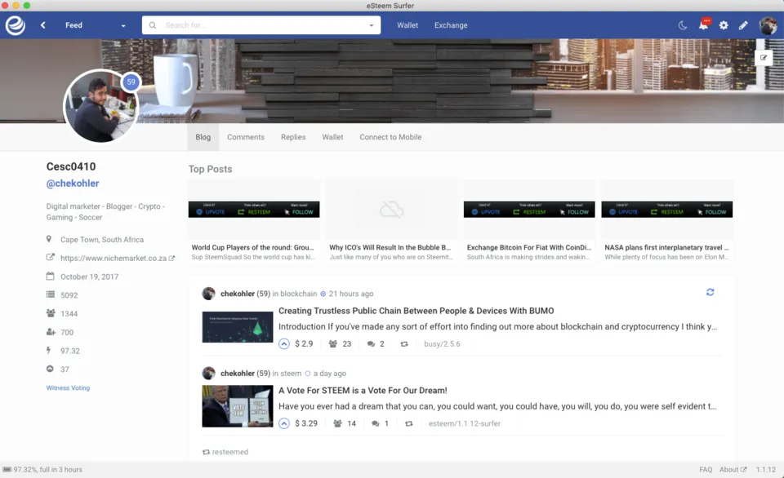
Task: Open the FAQ link in status bar
Action: click(x=706, y=470)
